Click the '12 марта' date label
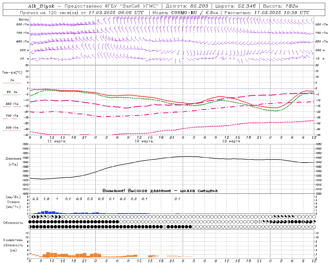Screen dimensions: 329x263 [x=144, y=141]
